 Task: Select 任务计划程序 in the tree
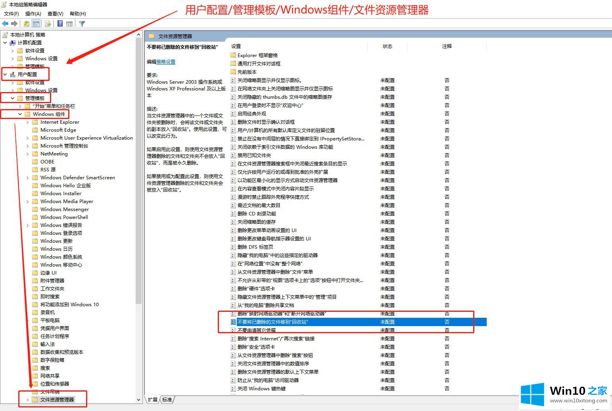click(x=55, y=336)
